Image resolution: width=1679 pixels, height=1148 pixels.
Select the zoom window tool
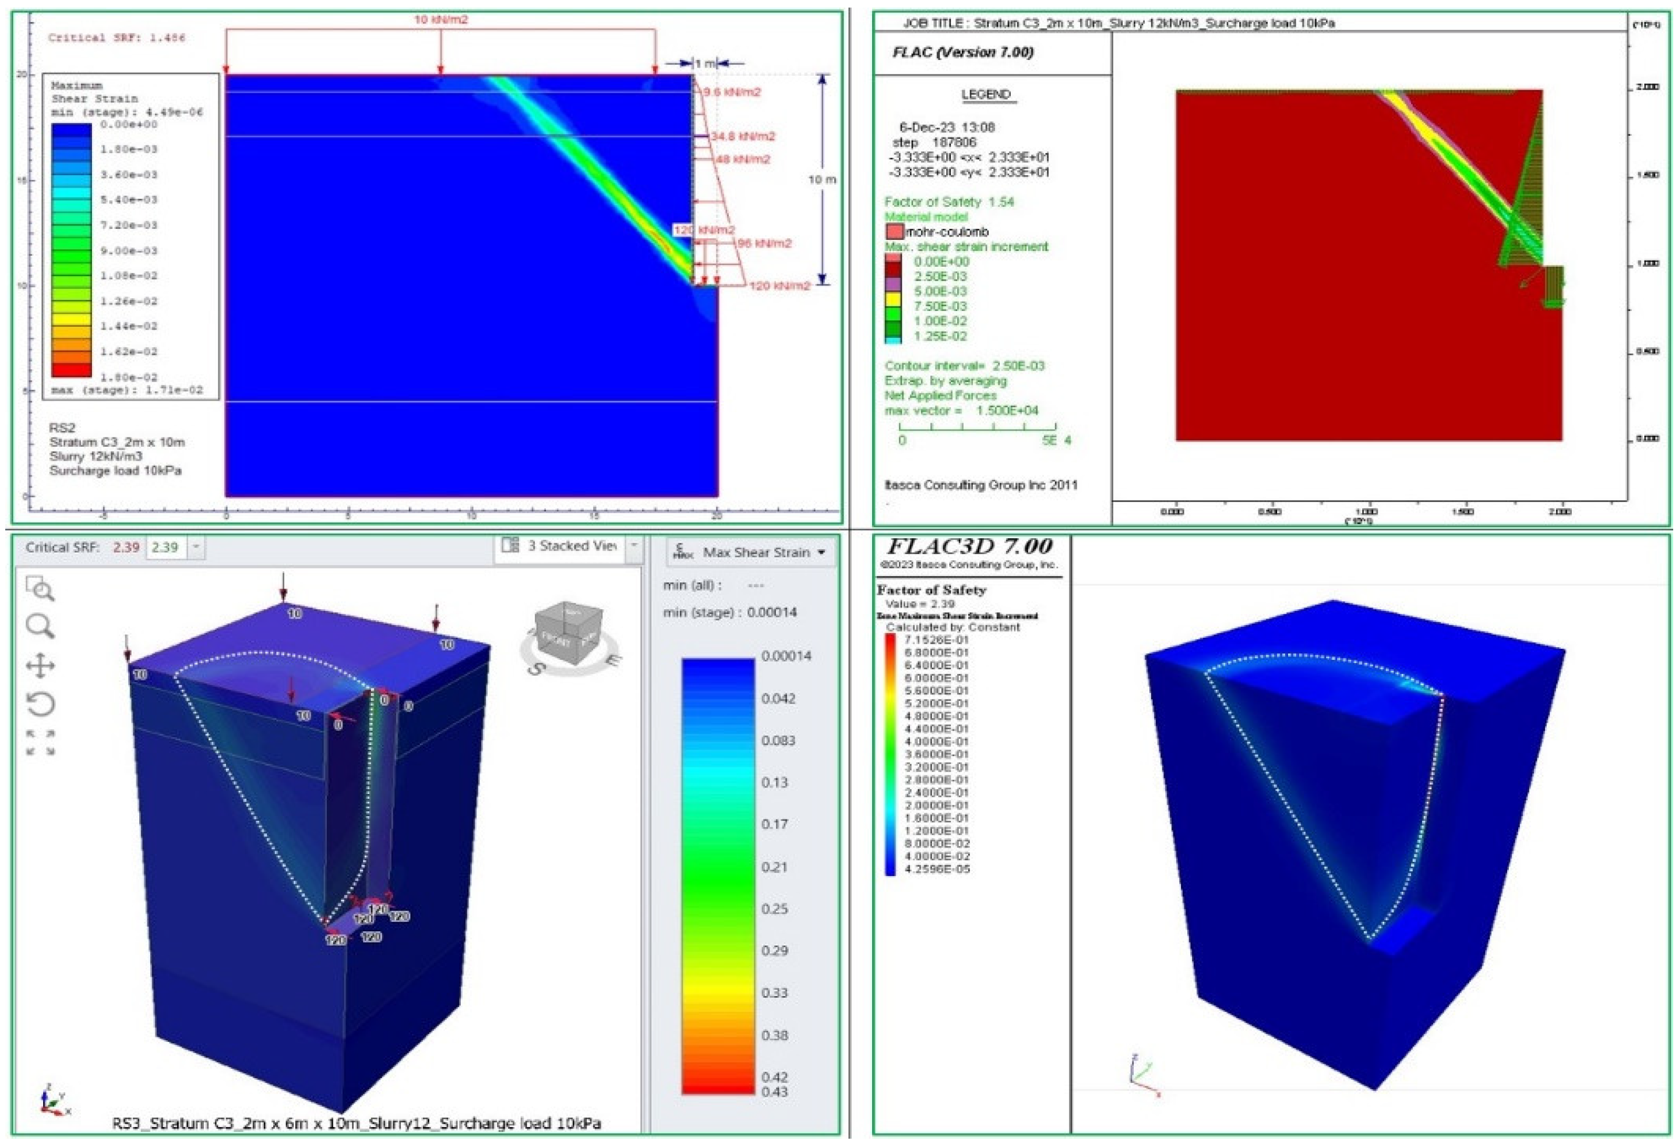(40, 589)
